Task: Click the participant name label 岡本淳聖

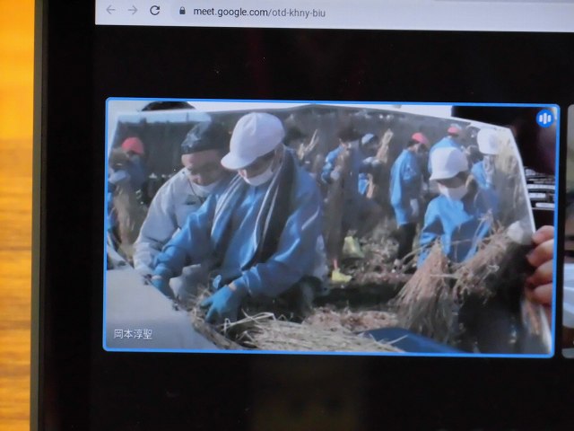Action: point(133,334)
